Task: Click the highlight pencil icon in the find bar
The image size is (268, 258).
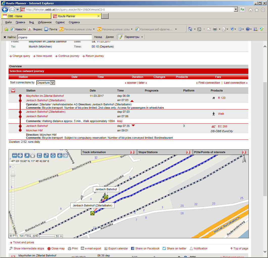Action: (121, 37)
